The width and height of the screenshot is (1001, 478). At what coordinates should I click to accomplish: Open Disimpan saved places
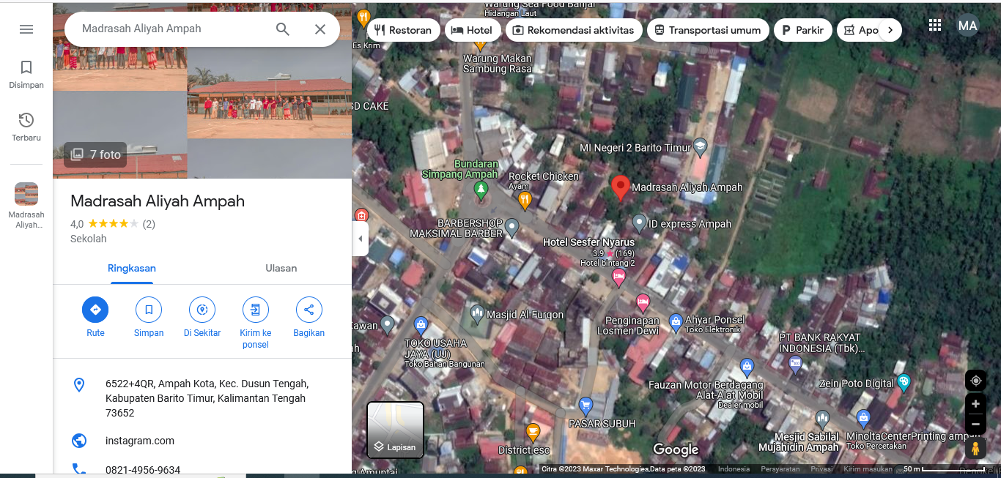click(26, 74)
